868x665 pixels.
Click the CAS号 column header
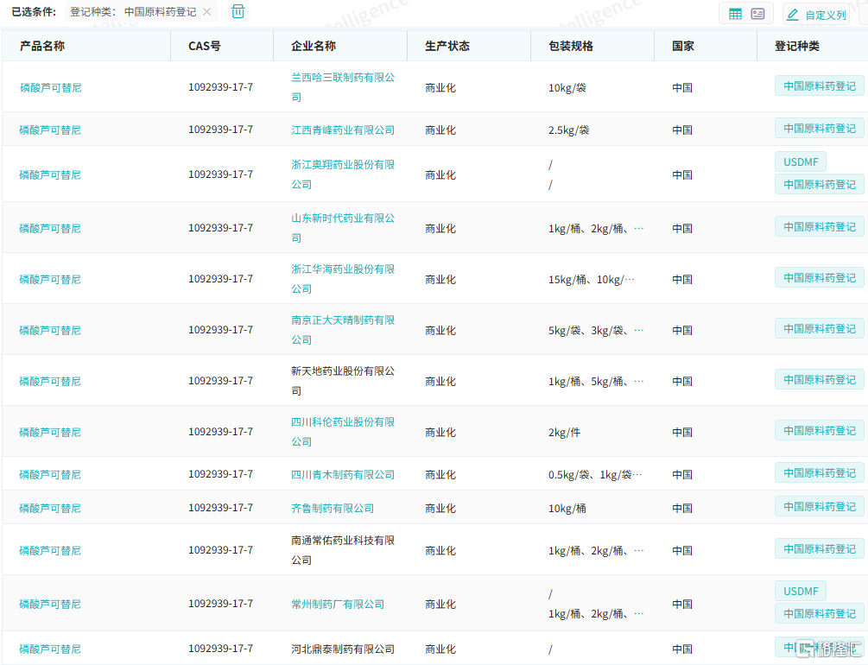click(205, 46)
